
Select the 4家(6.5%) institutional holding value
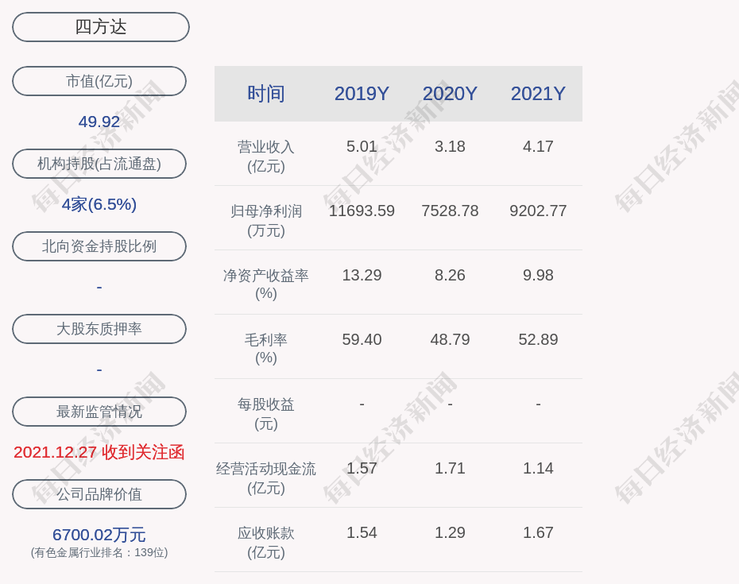click(x=99, y=204)
